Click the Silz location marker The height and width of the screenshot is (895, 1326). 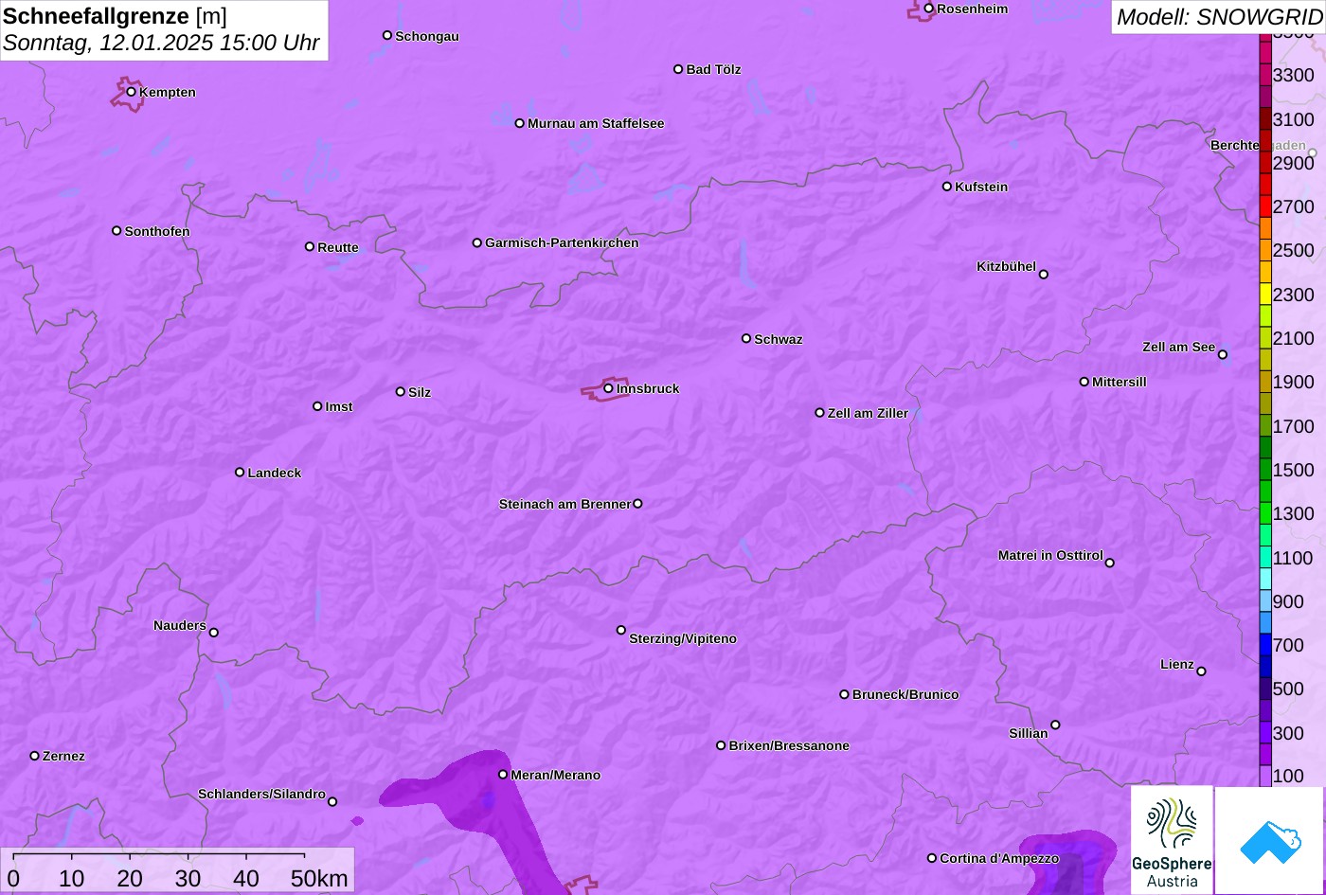pos(401,391)
